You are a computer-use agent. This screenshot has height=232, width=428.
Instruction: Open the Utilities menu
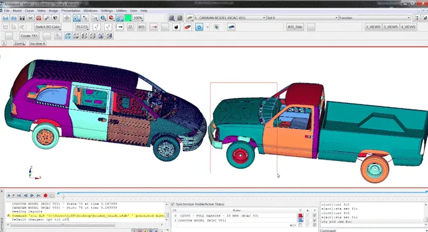pos(121,10)
